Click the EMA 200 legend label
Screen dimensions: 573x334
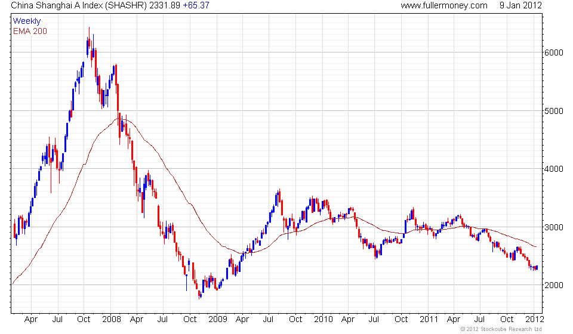click(30, 31)
